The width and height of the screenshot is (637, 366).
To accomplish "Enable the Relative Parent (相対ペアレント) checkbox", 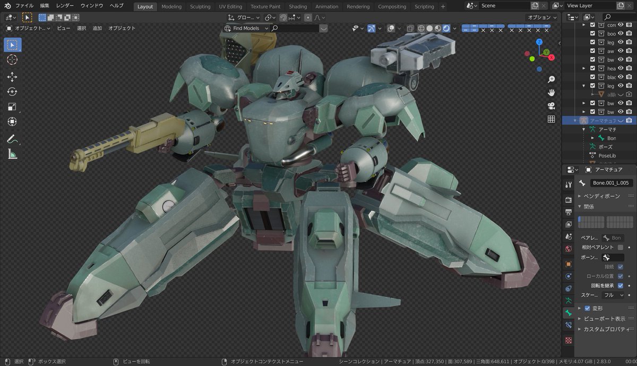I will 621,247.
